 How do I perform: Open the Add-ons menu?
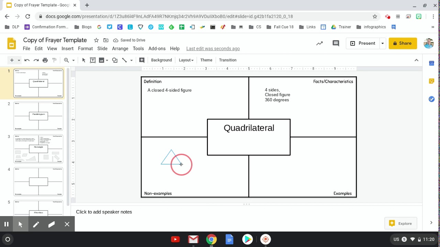(157, 49)
